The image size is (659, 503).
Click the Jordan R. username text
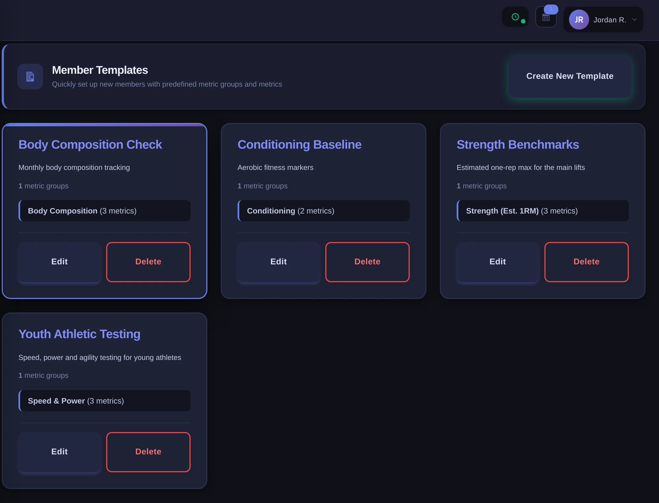(x=610, y=20)
